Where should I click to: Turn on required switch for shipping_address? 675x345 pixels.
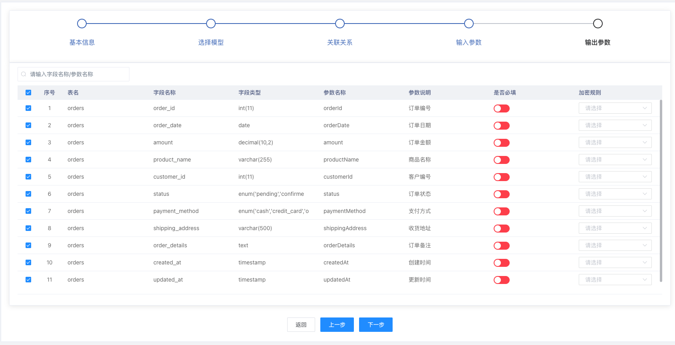502,229
